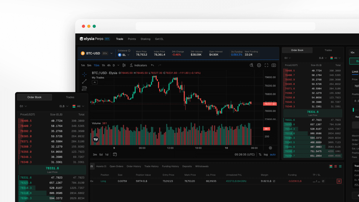Open the Funding History tab
This screenshot has height=202, width=359.
coord(171,166)
